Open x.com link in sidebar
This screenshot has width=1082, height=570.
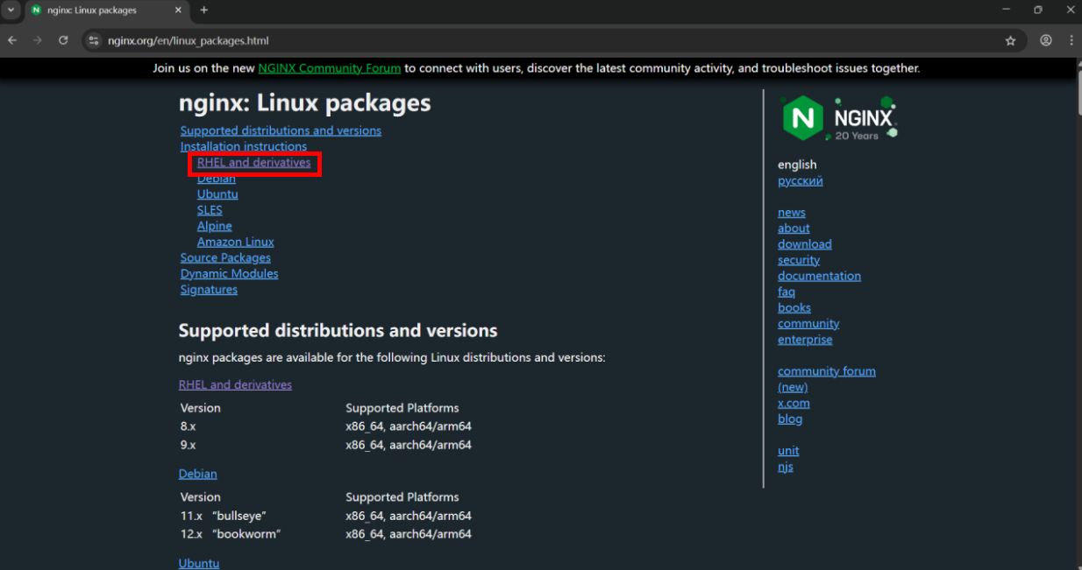[794, 403]
